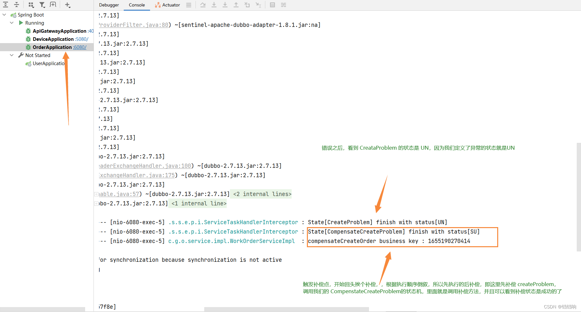Click the Add Service plus icon

click(68, 5)
